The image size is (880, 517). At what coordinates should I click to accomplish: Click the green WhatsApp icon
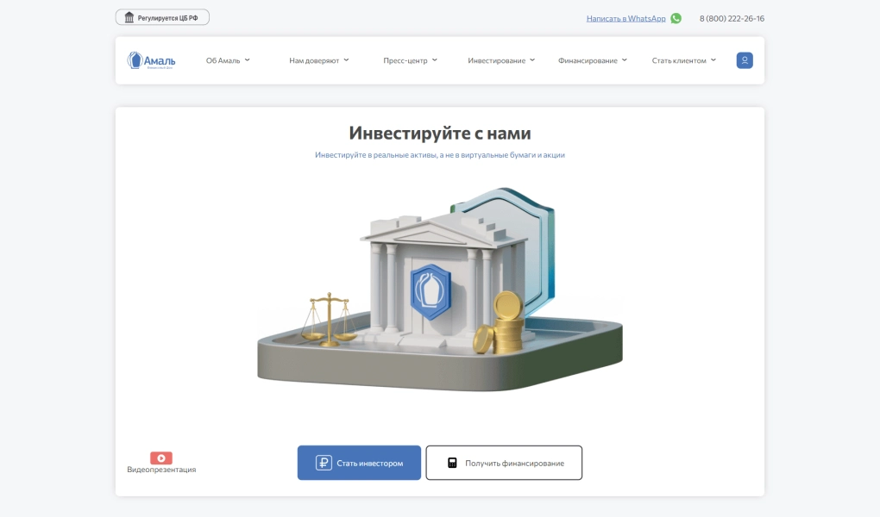coord(676,18)
